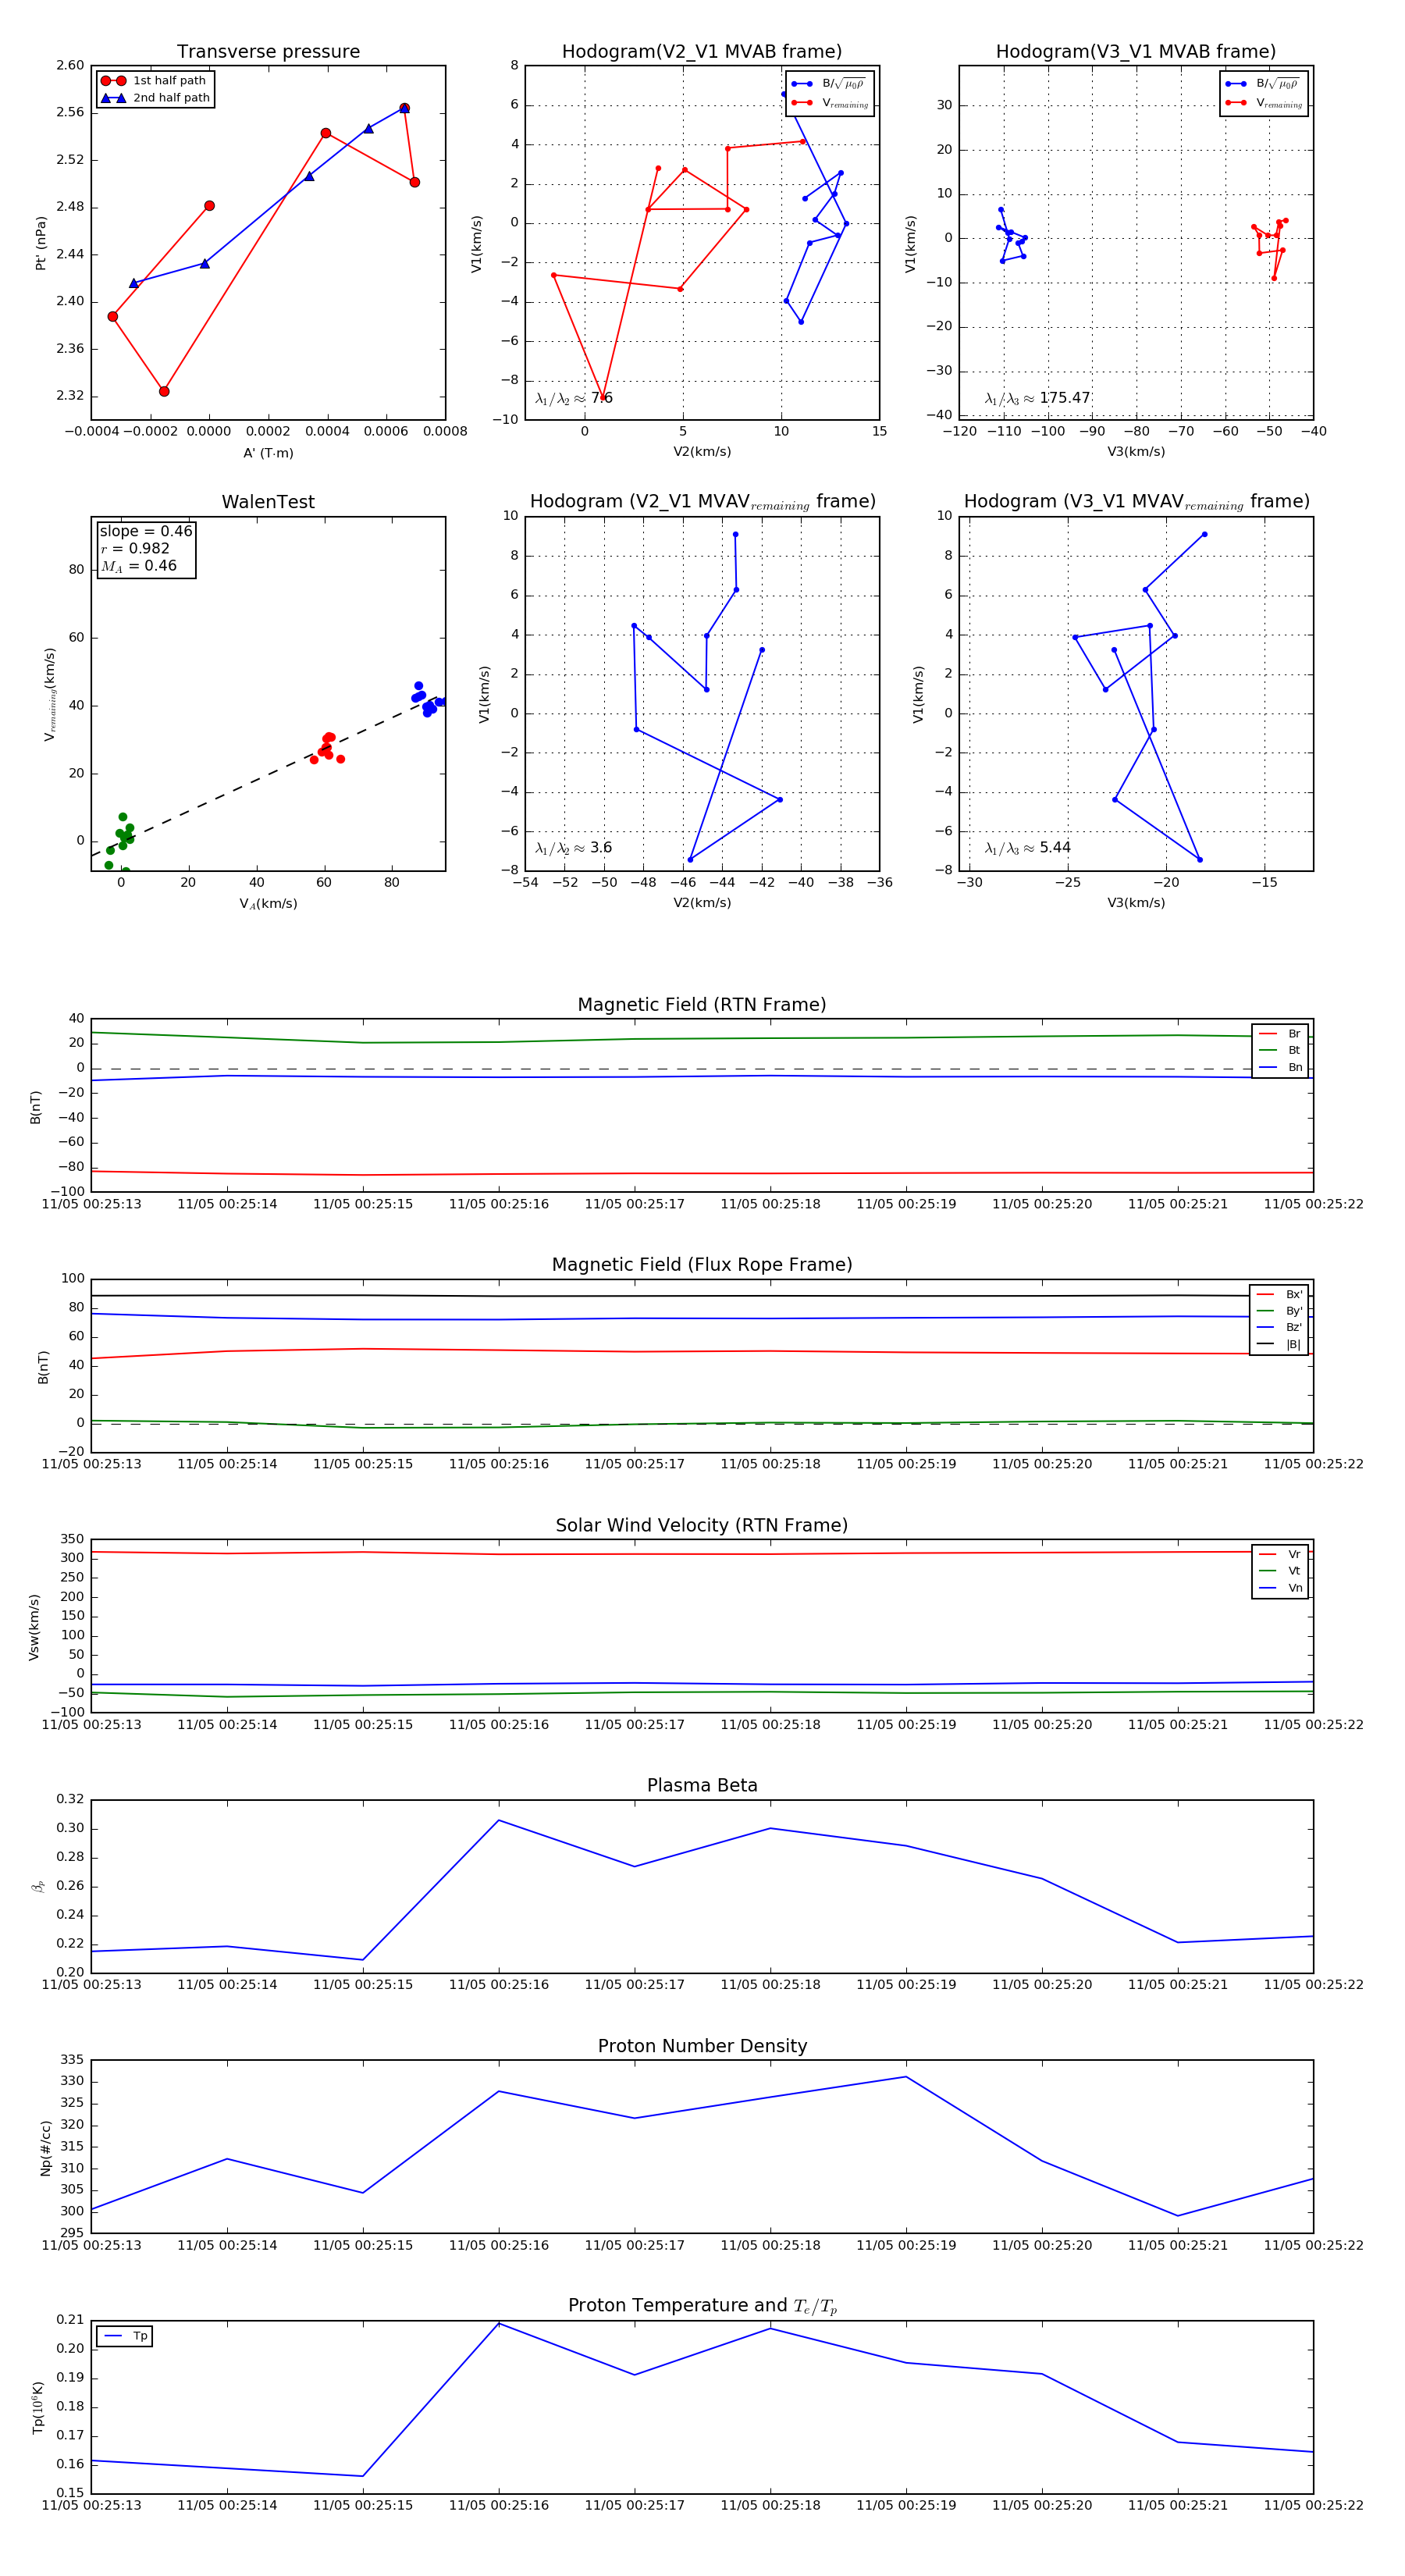Click 'V_A(km/s)' x-axis label of WalenTest
This screenshot has width=1405, height=2576.
(268, 903)
